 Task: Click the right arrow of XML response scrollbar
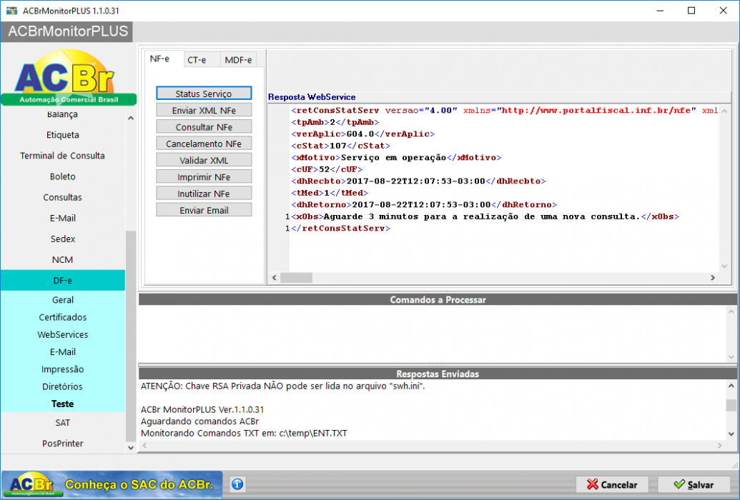tap(713, 278)
